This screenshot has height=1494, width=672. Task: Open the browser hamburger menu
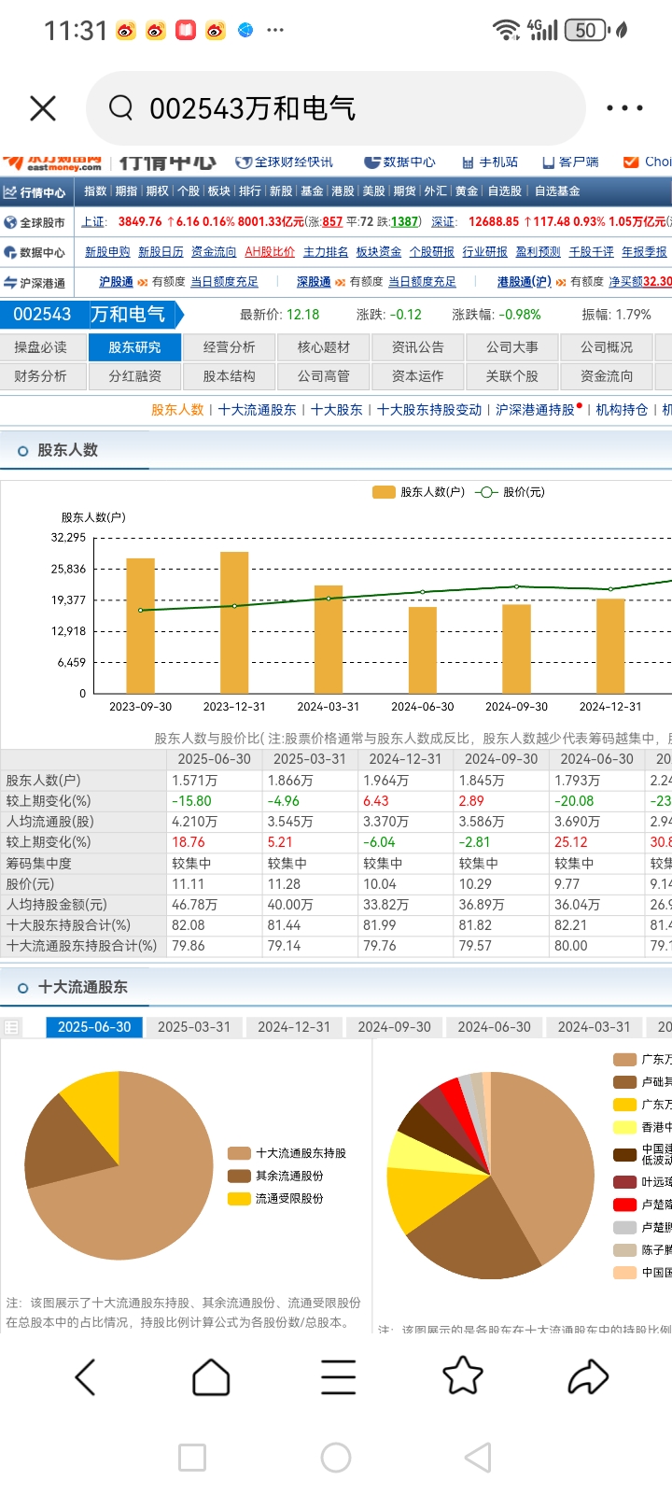coord(338,1377)
